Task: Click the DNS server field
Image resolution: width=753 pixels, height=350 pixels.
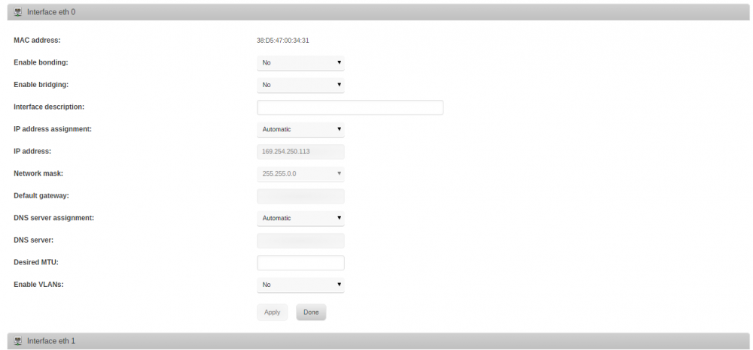Action: [x=300, y=240]
